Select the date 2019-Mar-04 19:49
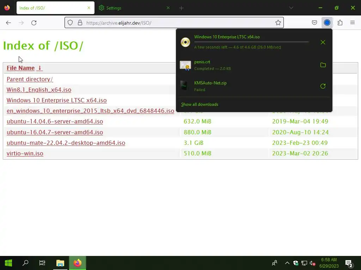Screen dimensions: 361x270 click(300, 121)
